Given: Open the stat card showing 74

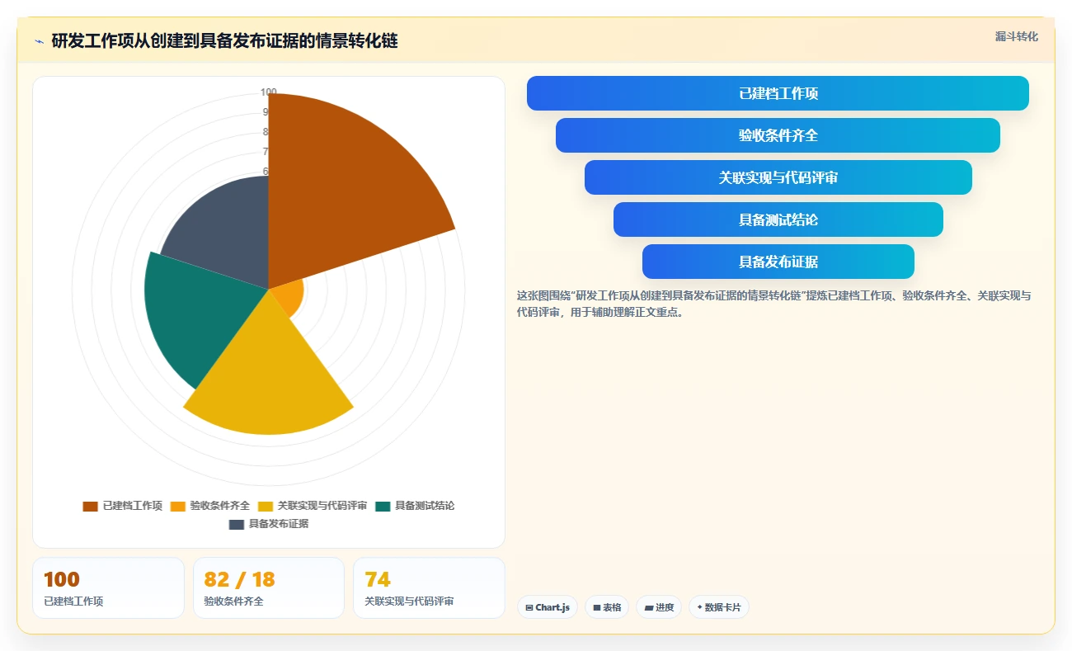Looking at the screenshot, I should coord(429,587).
